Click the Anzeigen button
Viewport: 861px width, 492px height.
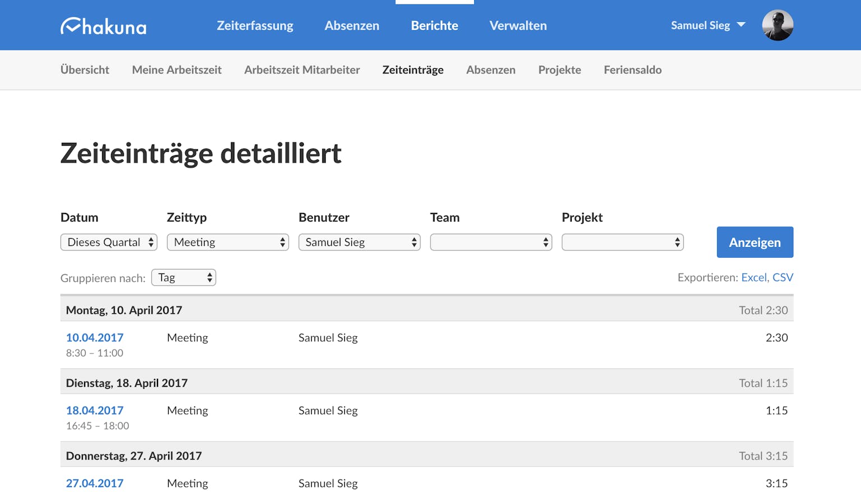click(755, 242)
